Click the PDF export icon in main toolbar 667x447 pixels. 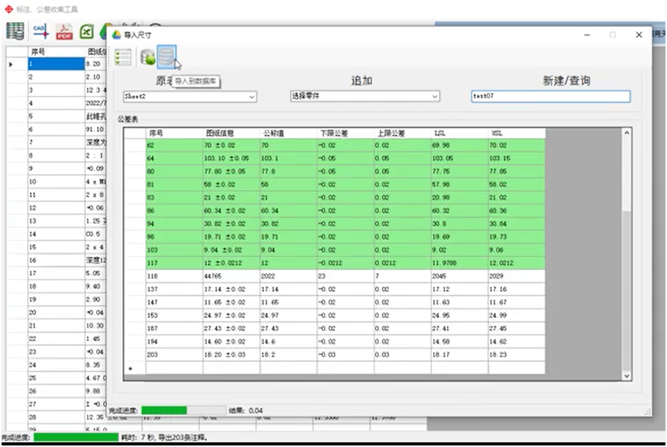coord(64,32)
